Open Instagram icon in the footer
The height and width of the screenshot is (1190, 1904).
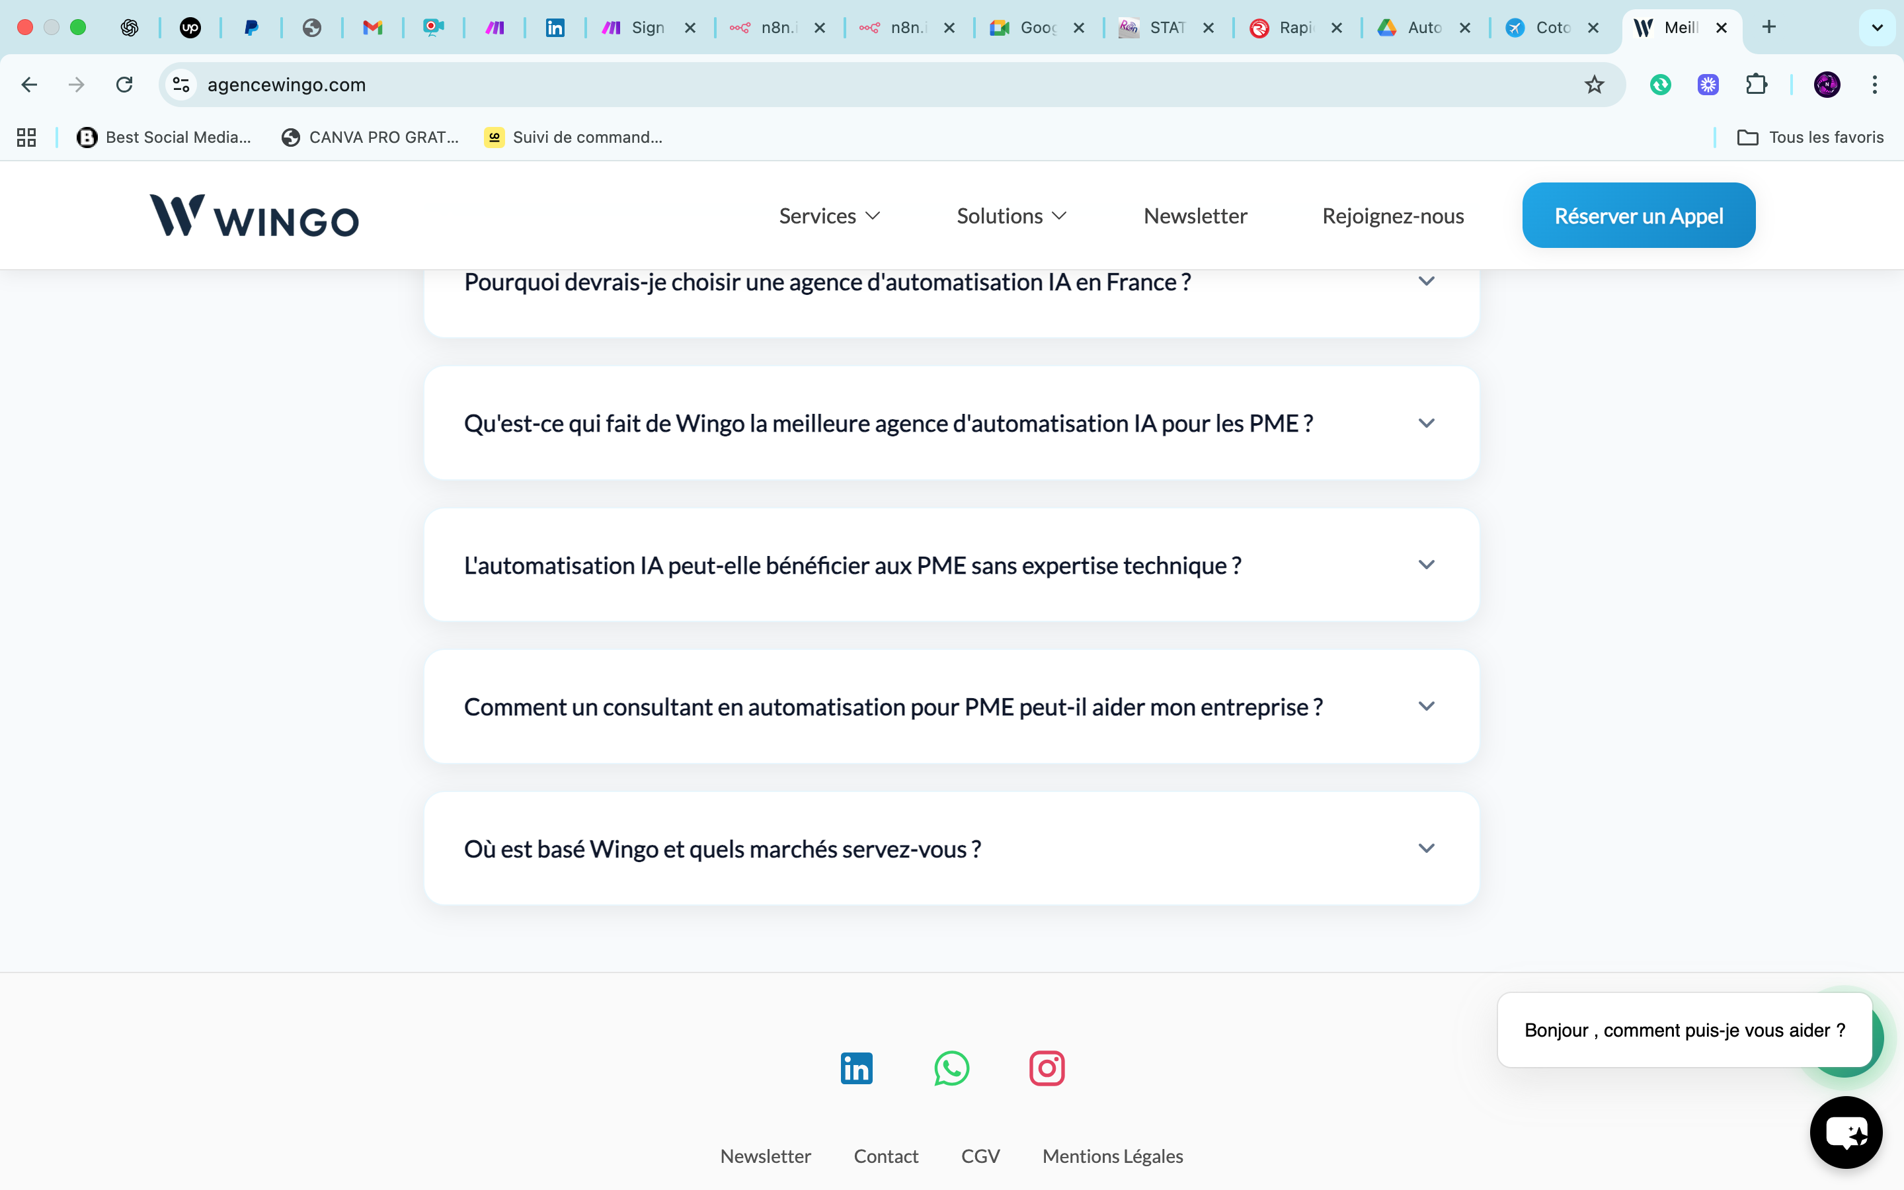click(1047, 1068)
